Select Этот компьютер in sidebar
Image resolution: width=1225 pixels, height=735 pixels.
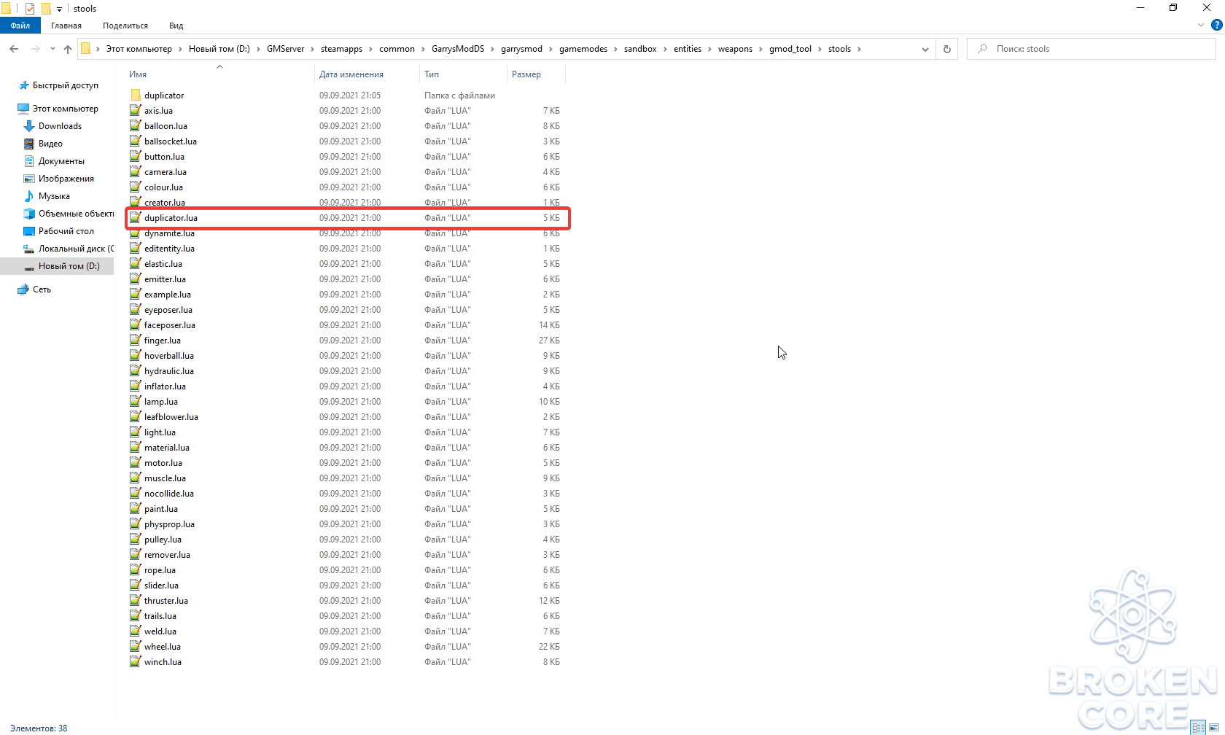tap(65, 109)
